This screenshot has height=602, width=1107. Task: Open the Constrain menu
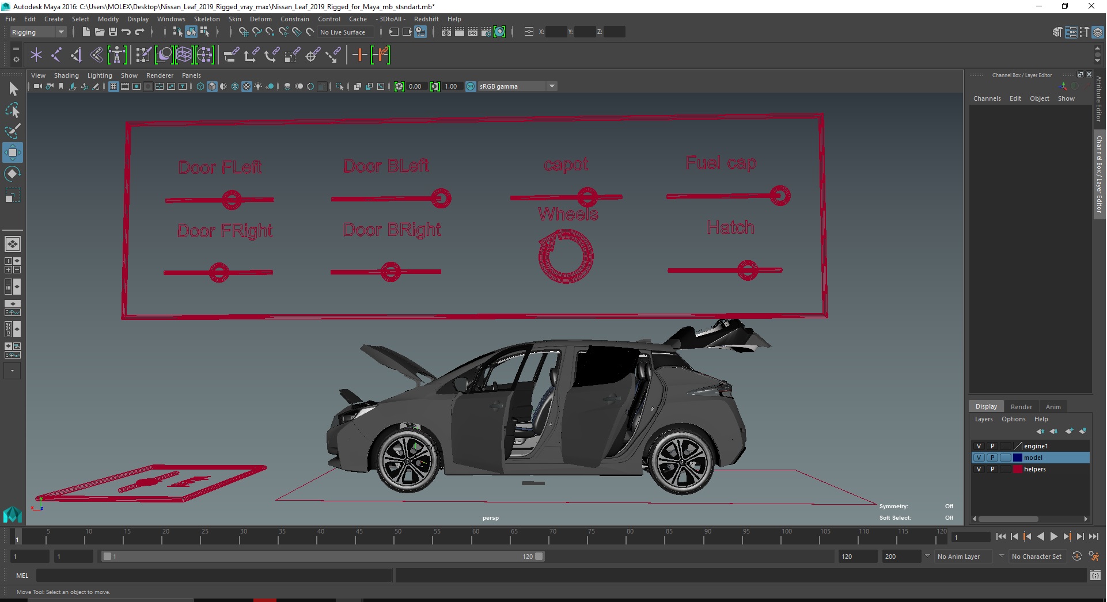click(x=294, y=19)
